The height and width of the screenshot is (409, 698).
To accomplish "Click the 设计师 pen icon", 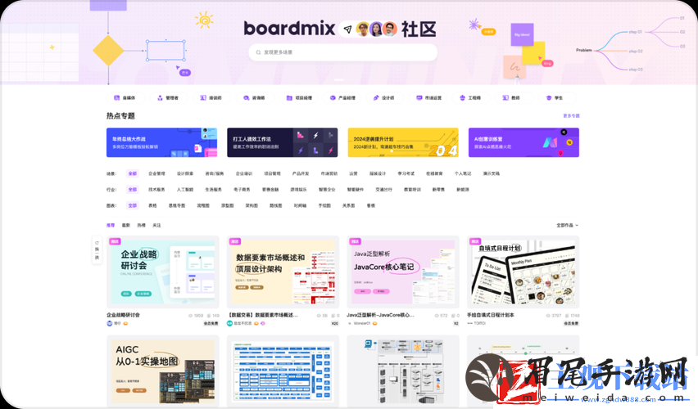I will 376,98.
